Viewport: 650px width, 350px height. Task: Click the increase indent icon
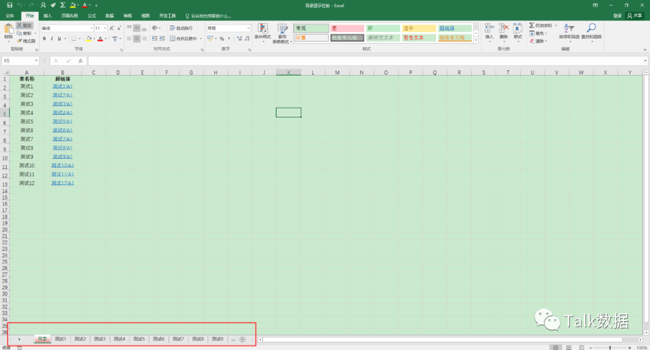point(162,38)
